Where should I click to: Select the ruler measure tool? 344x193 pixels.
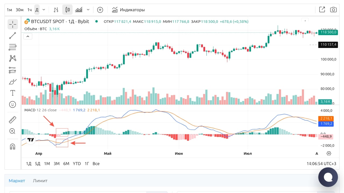pyautogui.click(x=13, y=120)
